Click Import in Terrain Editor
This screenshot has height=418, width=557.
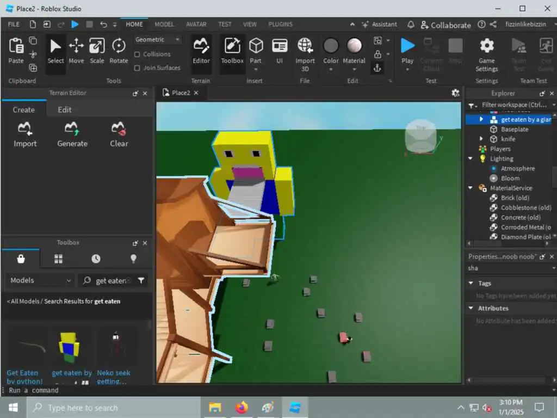25,135
